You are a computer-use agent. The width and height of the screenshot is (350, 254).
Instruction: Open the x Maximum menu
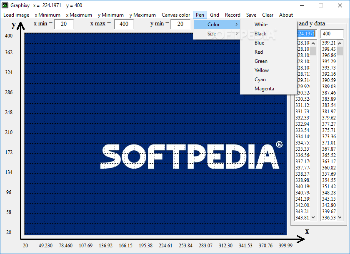(x=79, y=15)
